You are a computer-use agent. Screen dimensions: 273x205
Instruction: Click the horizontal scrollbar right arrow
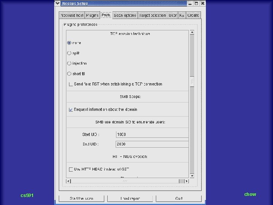187,181
